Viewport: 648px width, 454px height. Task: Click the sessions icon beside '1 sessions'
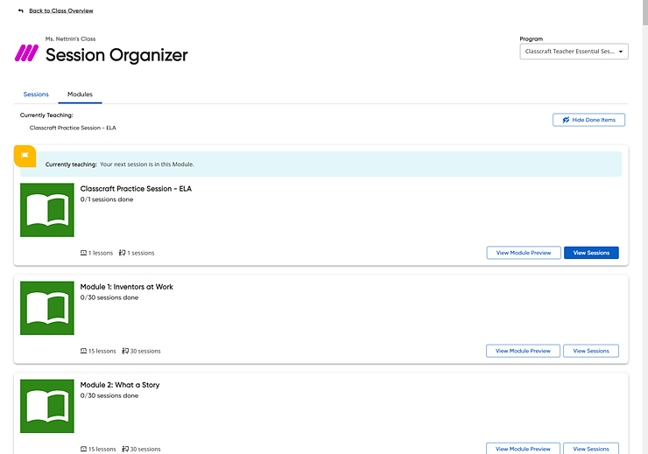[123, 253]
